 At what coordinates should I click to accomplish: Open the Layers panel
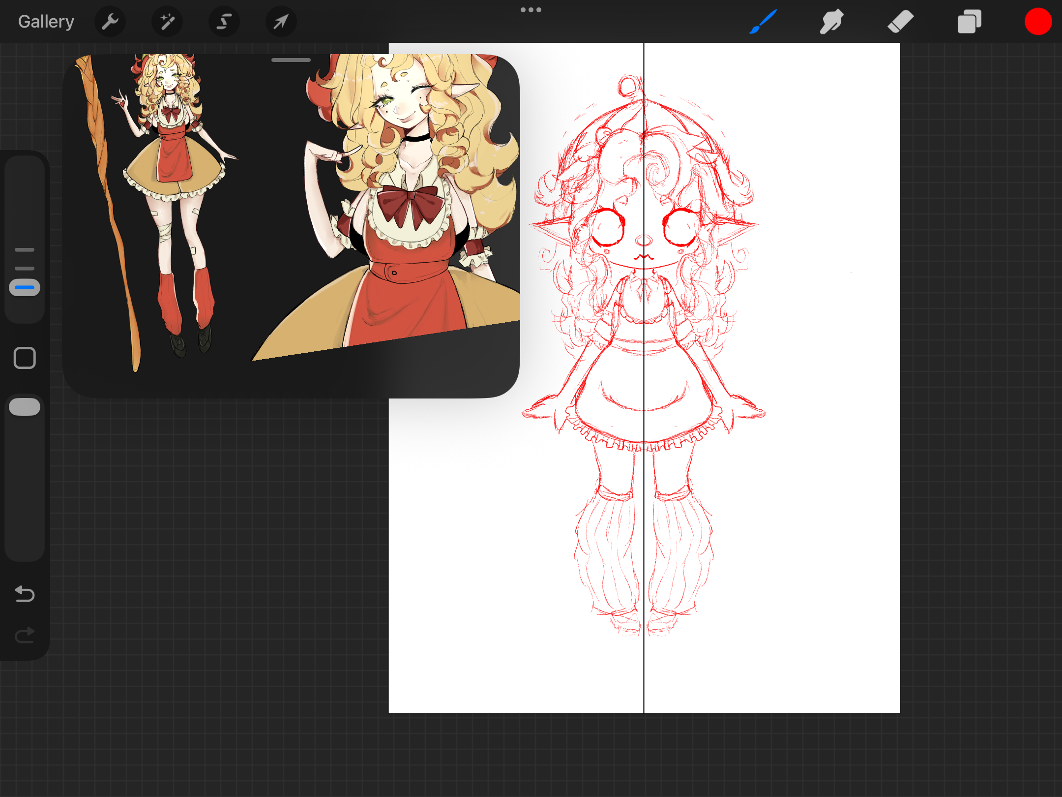tap(969, 22)
